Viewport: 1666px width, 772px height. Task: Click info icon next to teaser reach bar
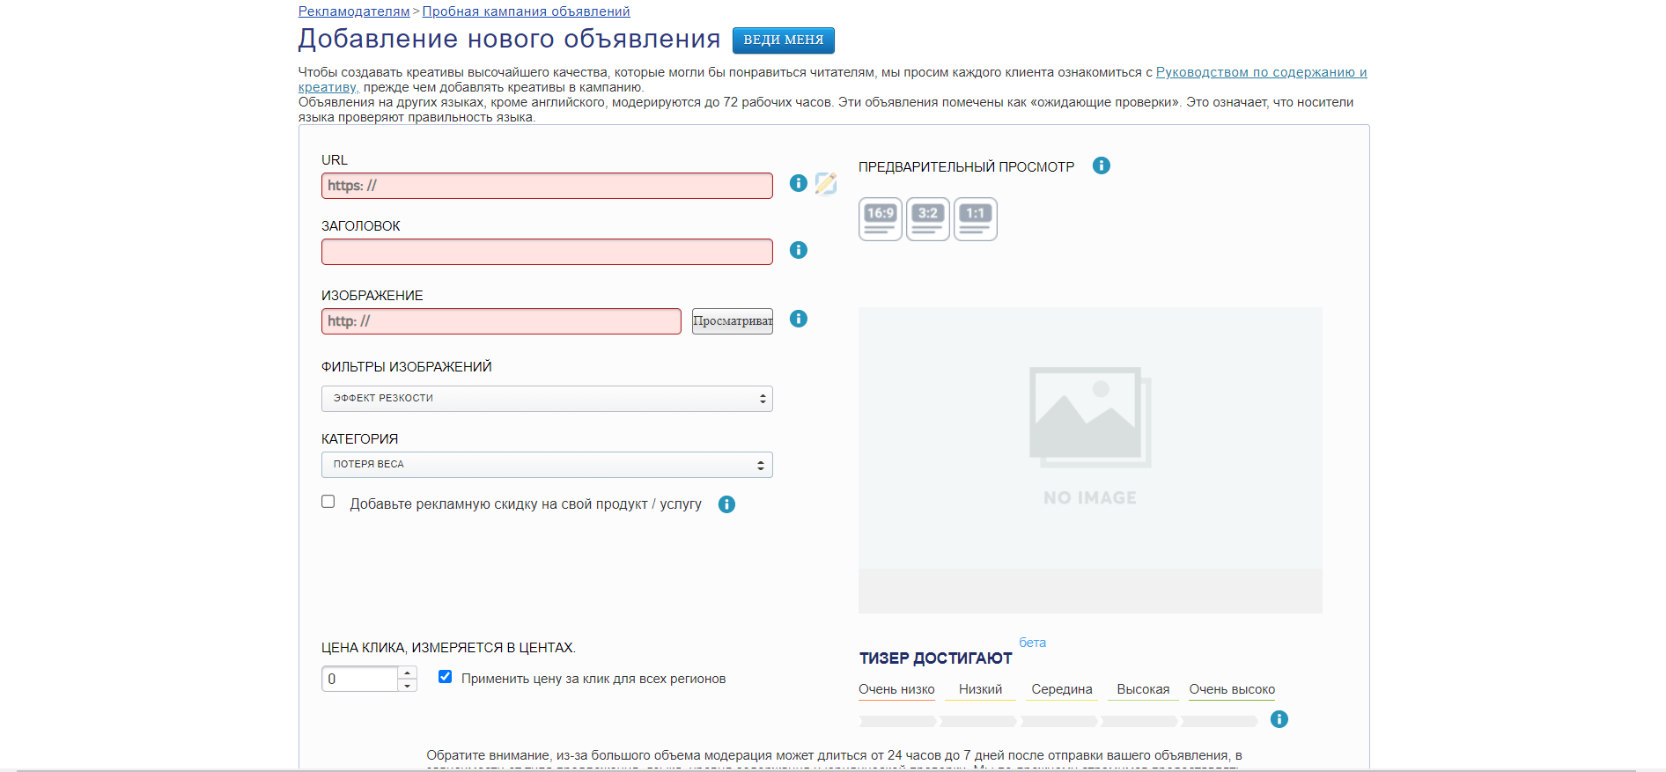tap(1279, 719)
